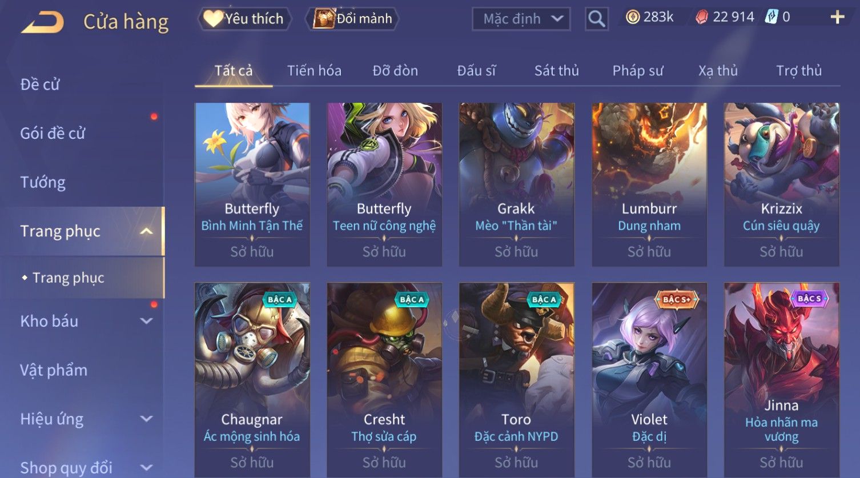The height and width of the screenshot is (478, 860).
Task: Open the Mặc định sort dropdown
Action: [x=521, y=19]
